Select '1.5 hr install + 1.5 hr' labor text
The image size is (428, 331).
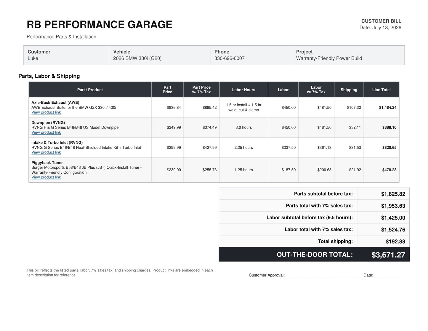point(244,105)
